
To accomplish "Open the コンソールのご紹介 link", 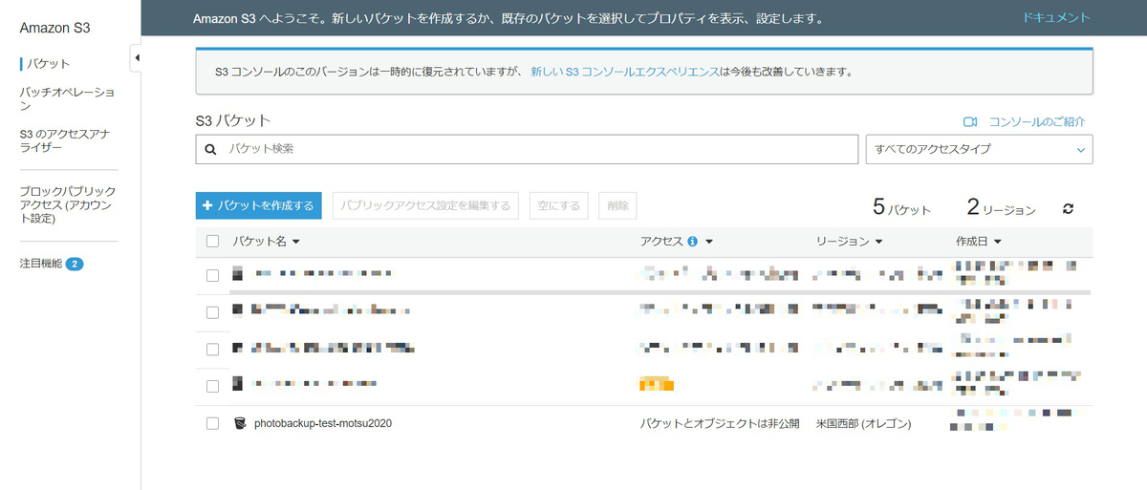I will 1037,122.
